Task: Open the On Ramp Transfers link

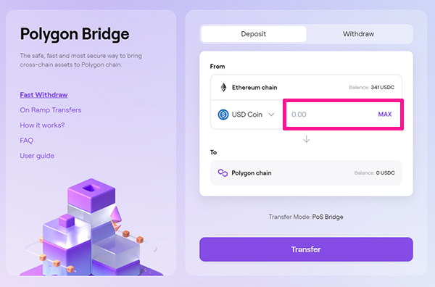Action: (51, 110)
